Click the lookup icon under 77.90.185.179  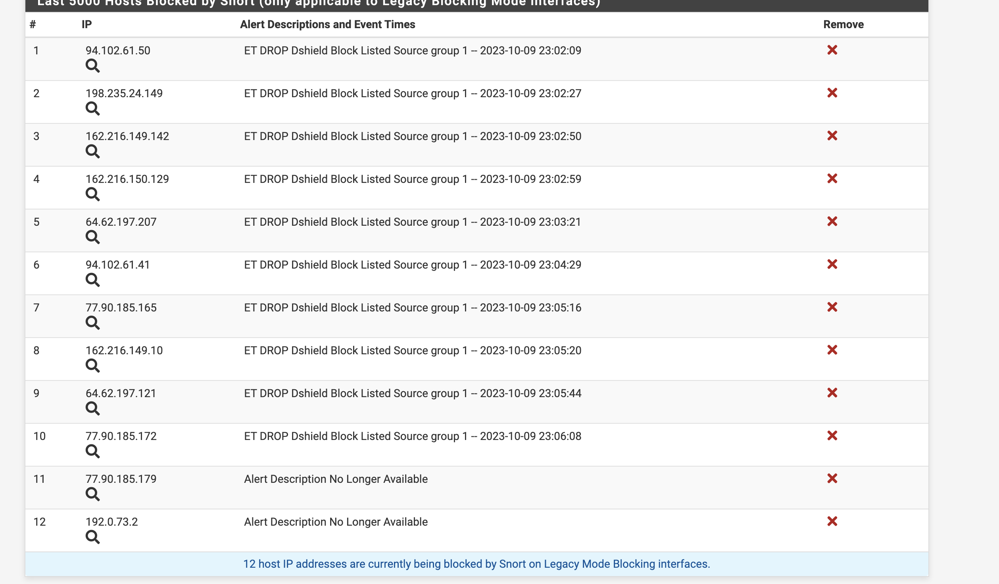(92, 494)
